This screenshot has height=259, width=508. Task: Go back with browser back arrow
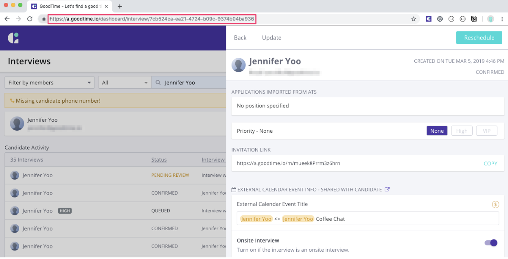click(7, 19)
